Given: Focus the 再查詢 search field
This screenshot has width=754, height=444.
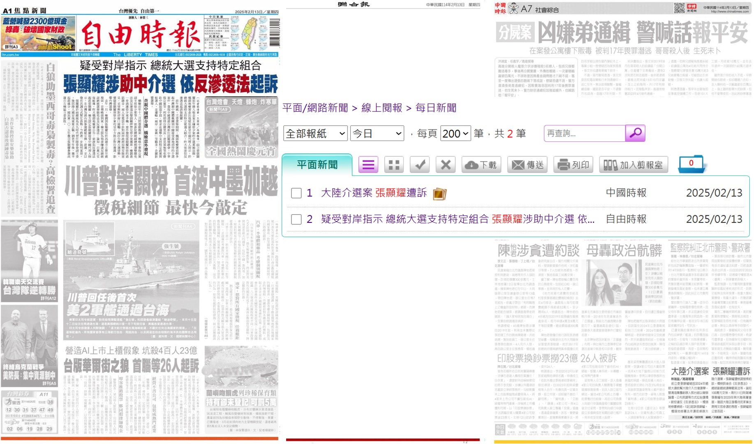Looking at the screenshot, I should click(x=584, y=134).
